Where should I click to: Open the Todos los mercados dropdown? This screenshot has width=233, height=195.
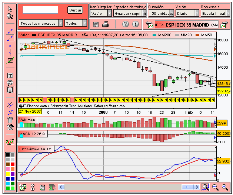pos(41,23)
